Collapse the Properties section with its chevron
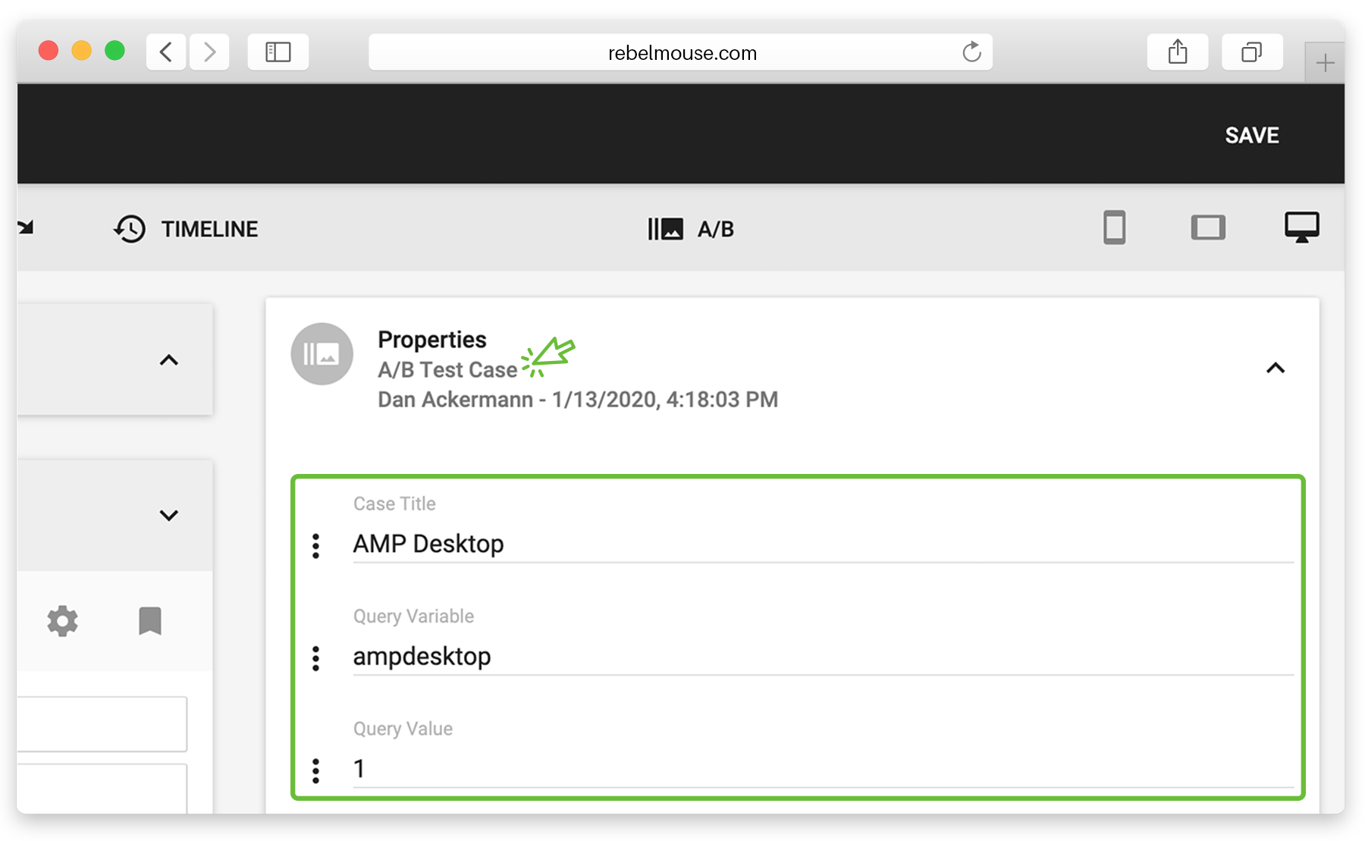The width and height of the screenshot is (1365, 841). coord(1276,369)
